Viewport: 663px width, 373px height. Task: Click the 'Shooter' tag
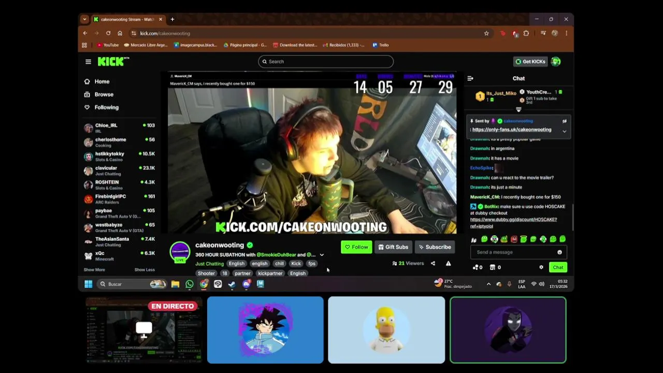click(206, 274)
